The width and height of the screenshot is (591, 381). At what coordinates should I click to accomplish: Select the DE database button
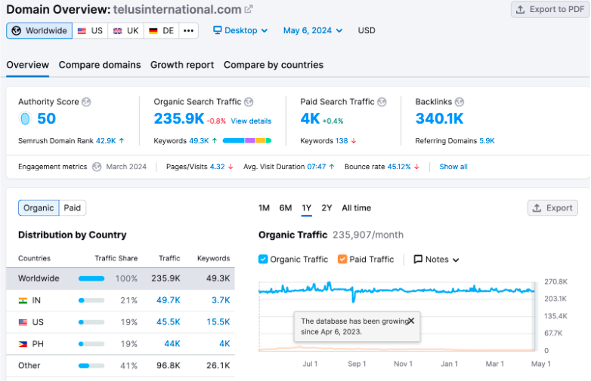(x=161, y=30)
